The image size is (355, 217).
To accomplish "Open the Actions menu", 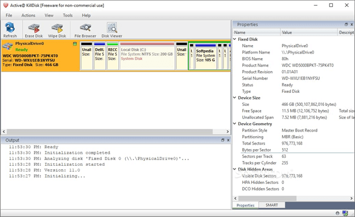I will pyautogui.click(x=28, y=15).
